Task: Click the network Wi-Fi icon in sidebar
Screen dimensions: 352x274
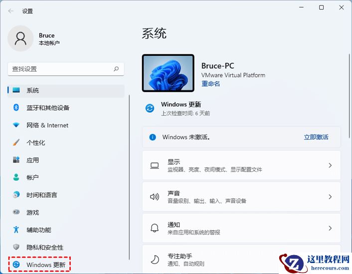Action: [16, 125]
